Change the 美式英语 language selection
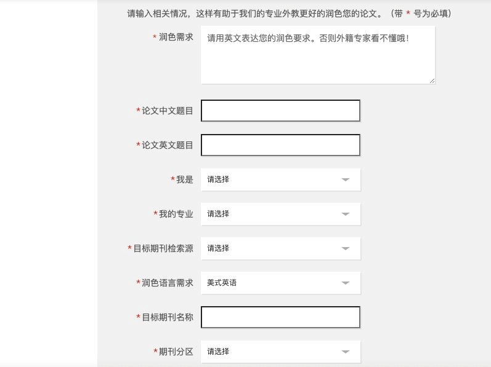The width and height of the screenshot is (491, 367). click(x=280, y=283)
